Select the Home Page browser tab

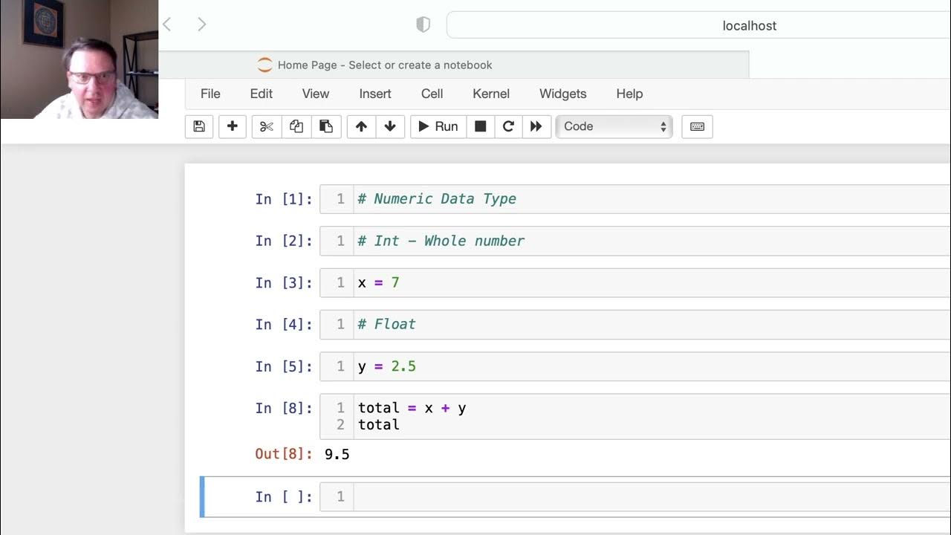pyautogui.click(x=384, y=65)
